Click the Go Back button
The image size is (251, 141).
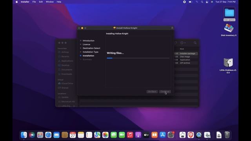coord(152,92)
